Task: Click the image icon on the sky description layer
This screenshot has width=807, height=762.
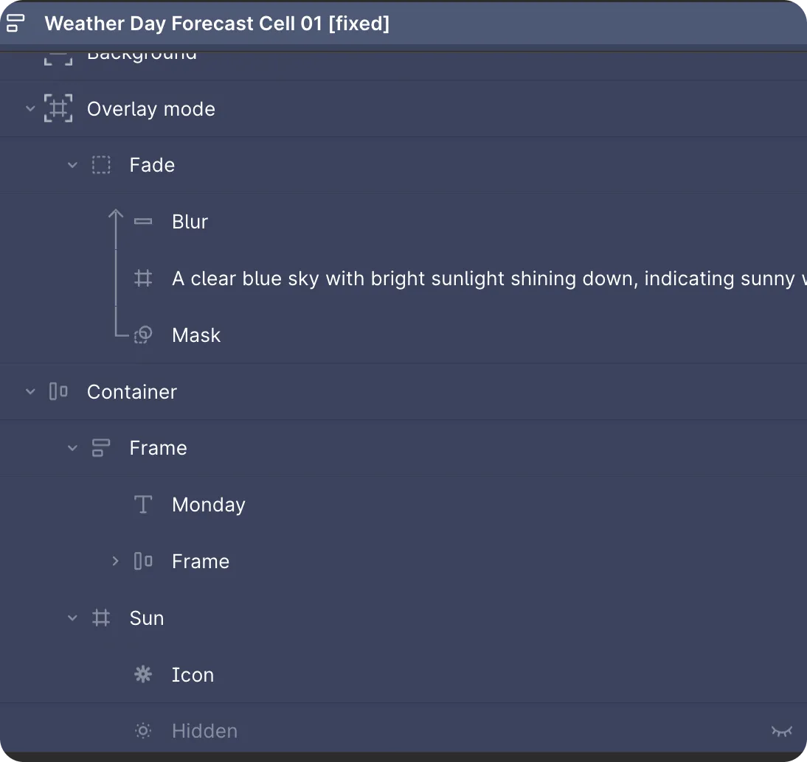Action: click(143, 278)
